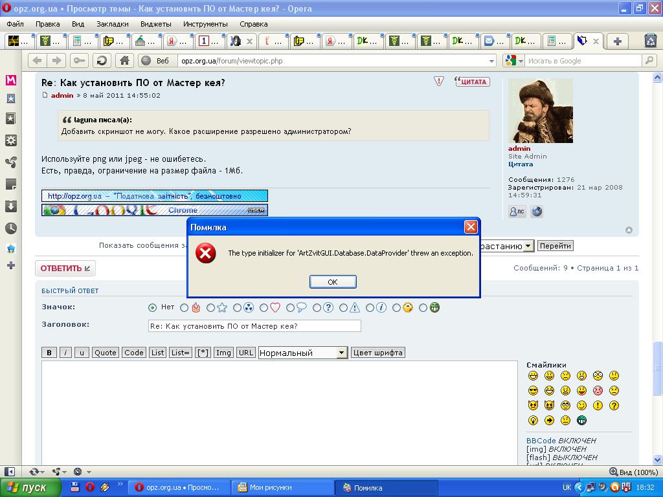Click the Заголовок subject input field
The image size is (663, 497).
(254, 326)
